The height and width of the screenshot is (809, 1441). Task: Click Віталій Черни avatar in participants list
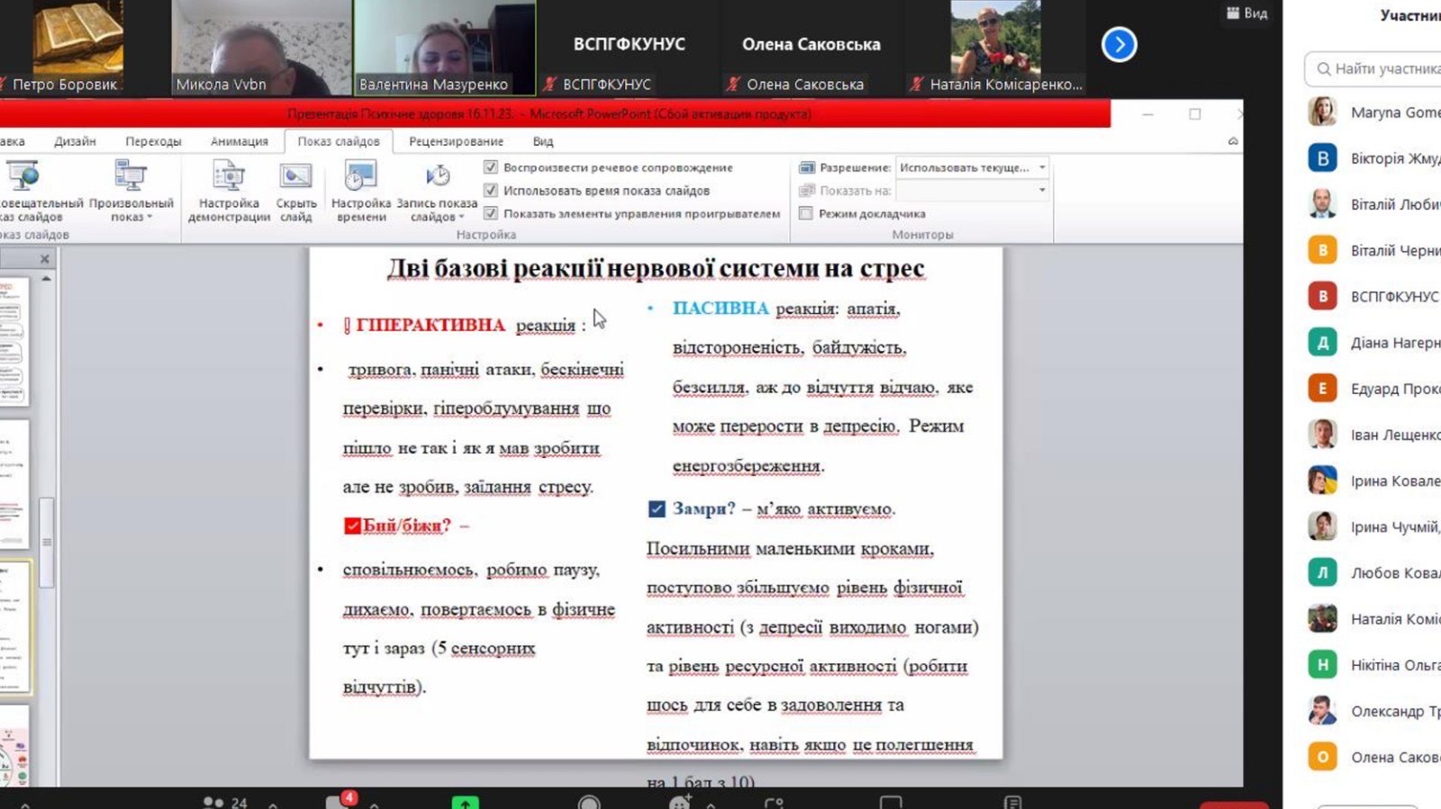click(1322, 250)
